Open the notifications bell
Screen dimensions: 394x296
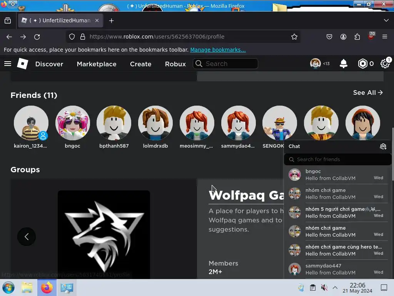(x=344, y=64)
